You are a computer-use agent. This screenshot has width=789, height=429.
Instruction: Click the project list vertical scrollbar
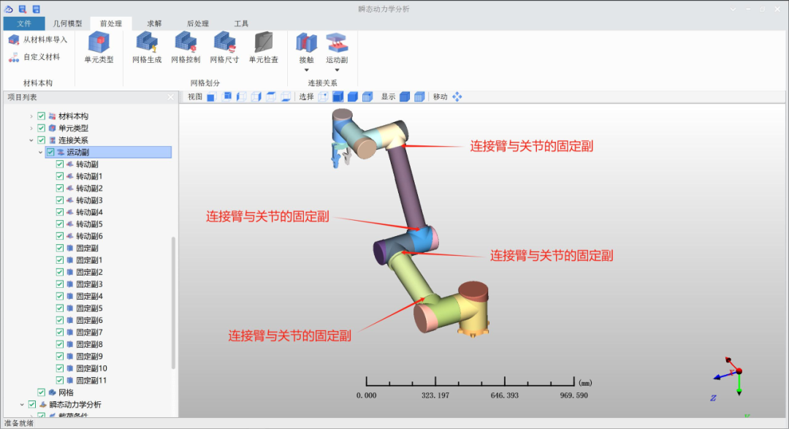[x=174, y=302]
